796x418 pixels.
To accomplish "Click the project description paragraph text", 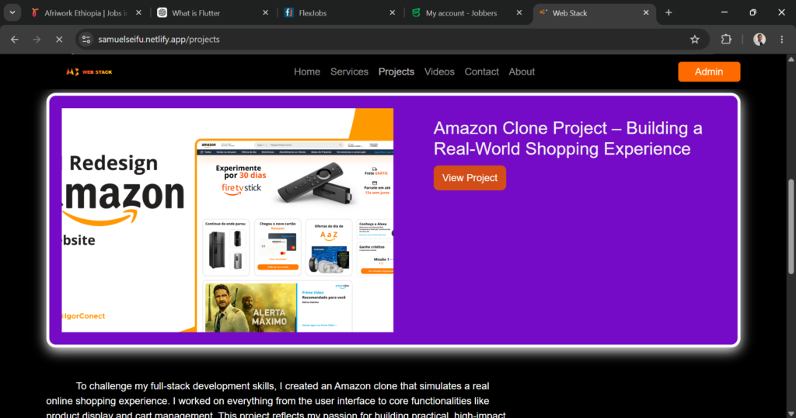I will (276, 400).
